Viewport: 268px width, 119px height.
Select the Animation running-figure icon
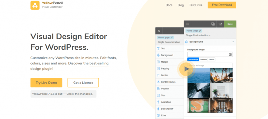[x=158, y=102]
